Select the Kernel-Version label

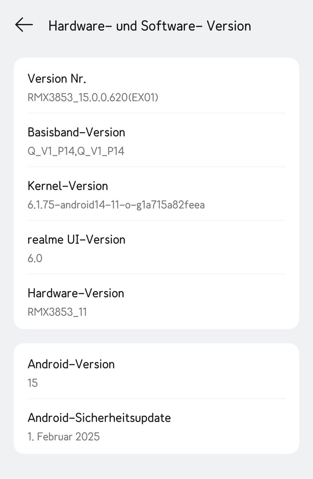tap(68, 185)
